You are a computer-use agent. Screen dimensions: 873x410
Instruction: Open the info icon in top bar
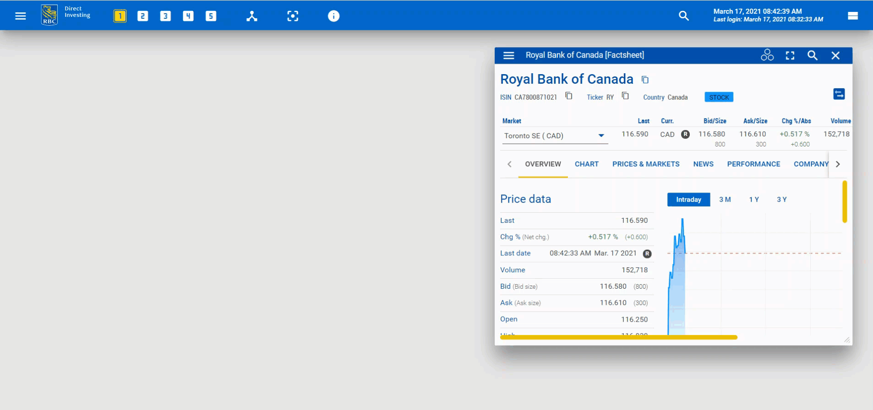[333, 16]
